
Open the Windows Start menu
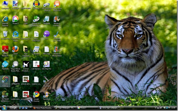click(4, 108)
